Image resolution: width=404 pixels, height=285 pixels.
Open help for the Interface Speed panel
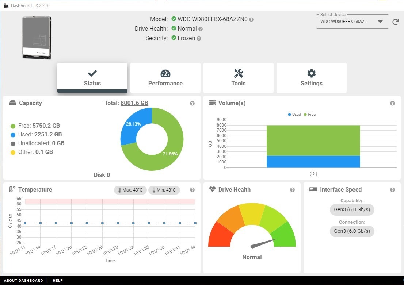point(392,190)
